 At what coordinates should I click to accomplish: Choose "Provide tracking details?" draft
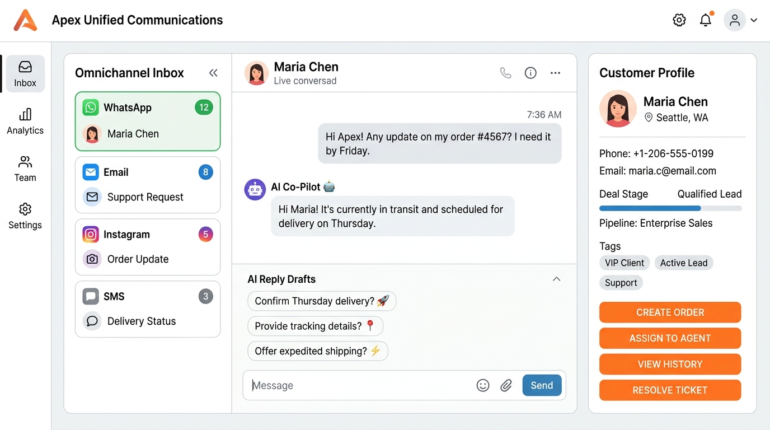point(315,326)
